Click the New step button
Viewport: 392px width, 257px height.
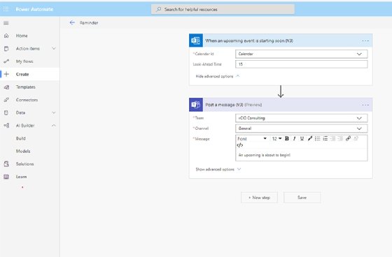tap(259, 198)
